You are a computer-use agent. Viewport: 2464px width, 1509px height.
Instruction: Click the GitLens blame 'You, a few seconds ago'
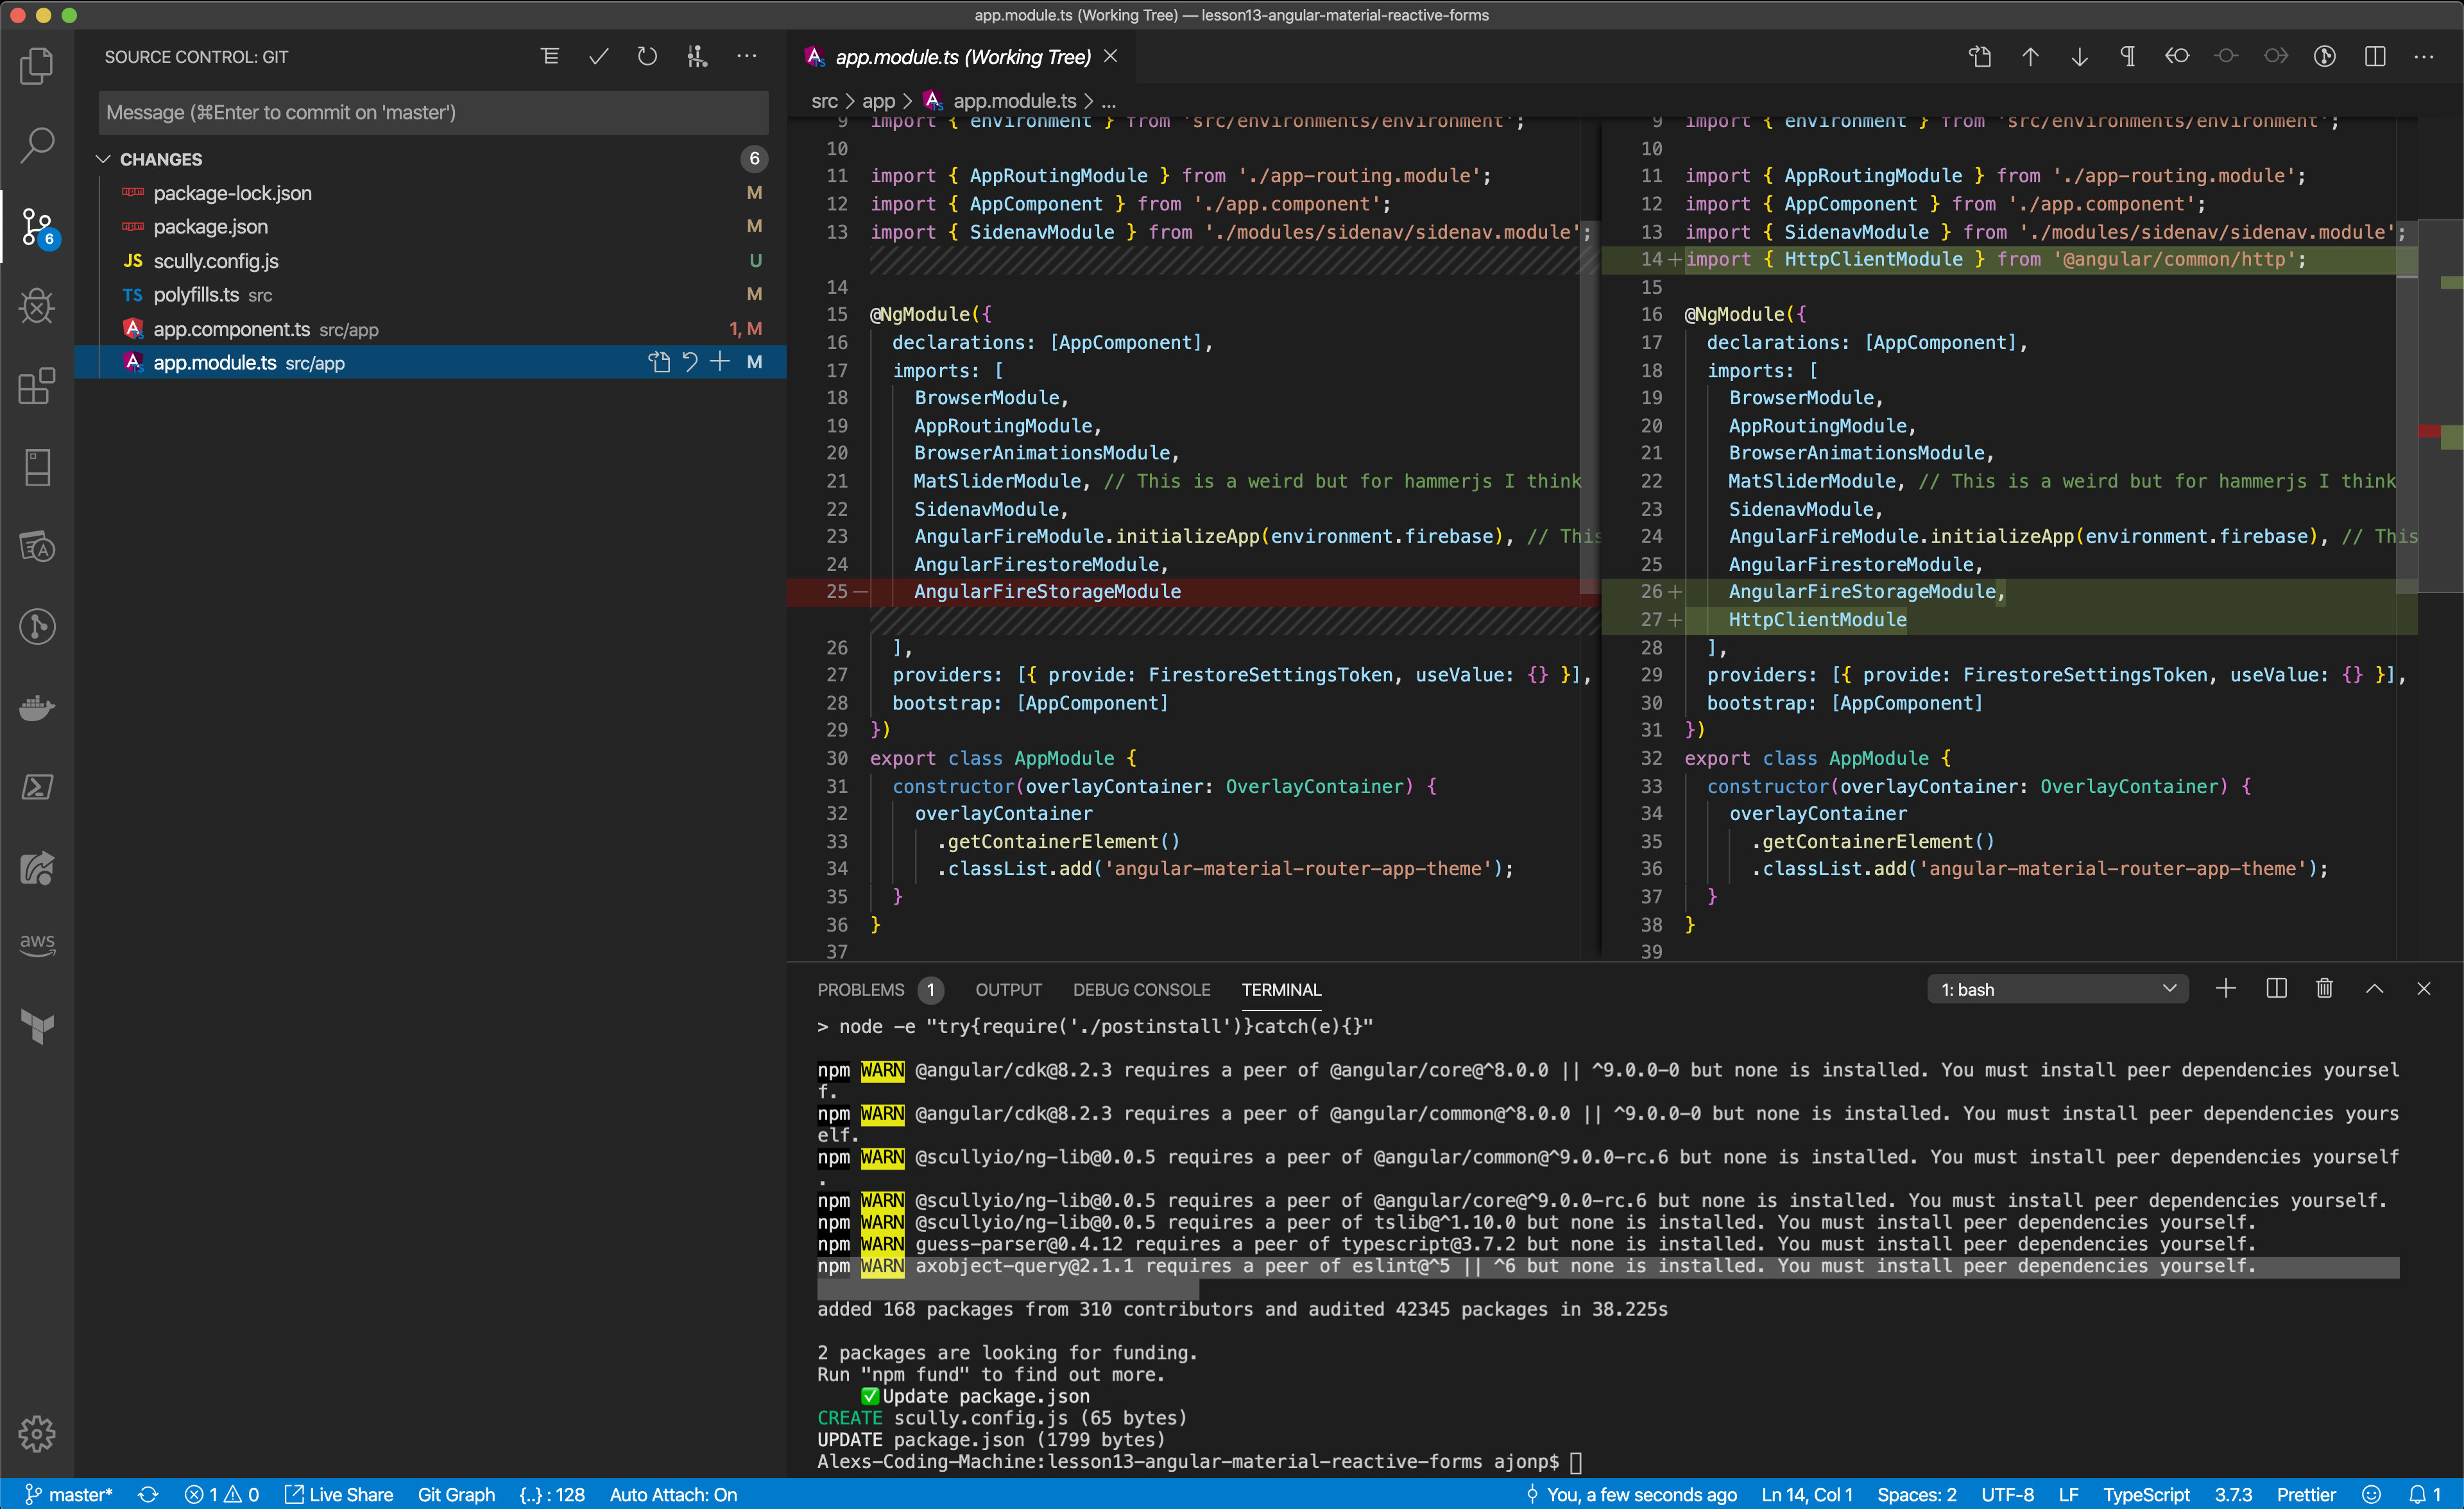pyautogui.click(x=1631, y=1494)
